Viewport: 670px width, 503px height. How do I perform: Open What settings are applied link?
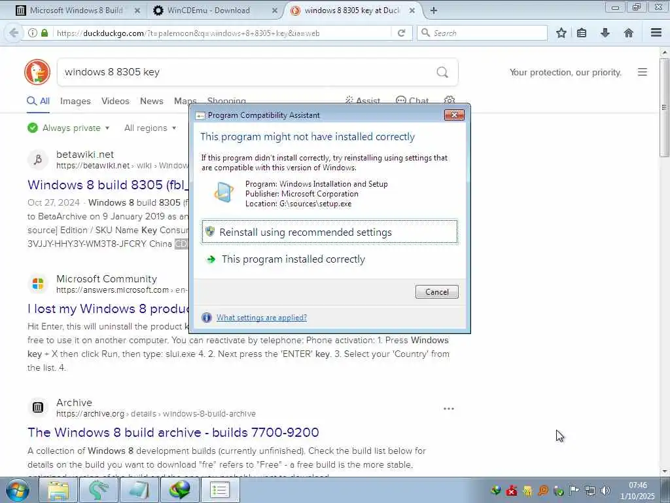click(x=262, y=318)
